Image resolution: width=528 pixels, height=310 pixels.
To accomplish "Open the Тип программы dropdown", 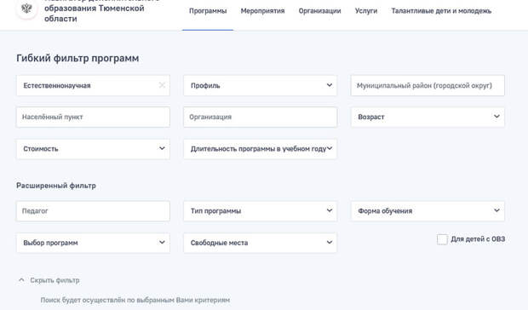I will [x=260, y=211].
